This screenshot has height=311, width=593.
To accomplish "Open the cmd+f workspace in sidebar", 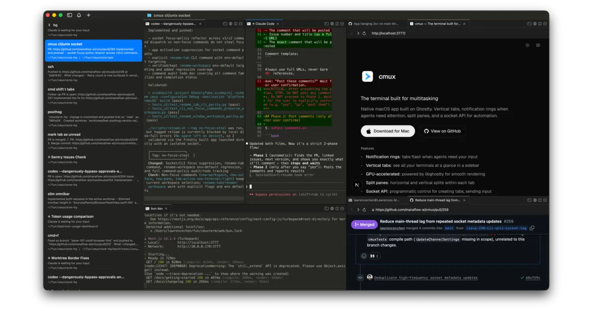I will 93,242.
